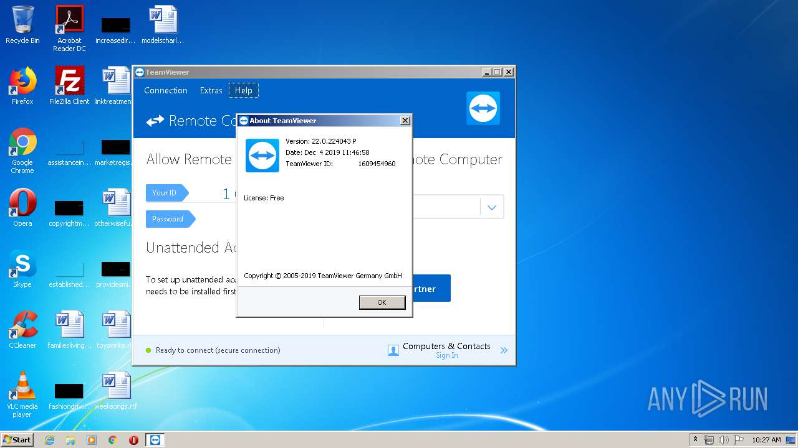Open Acrobat Reader DC shortcut

(69, 28)
